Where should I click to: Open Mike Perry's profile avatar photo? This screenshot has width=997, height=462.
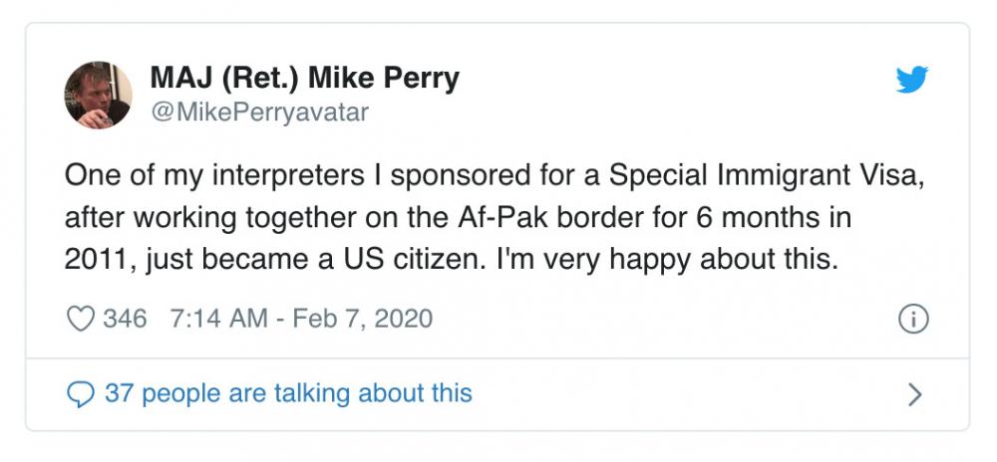(98, 96)
